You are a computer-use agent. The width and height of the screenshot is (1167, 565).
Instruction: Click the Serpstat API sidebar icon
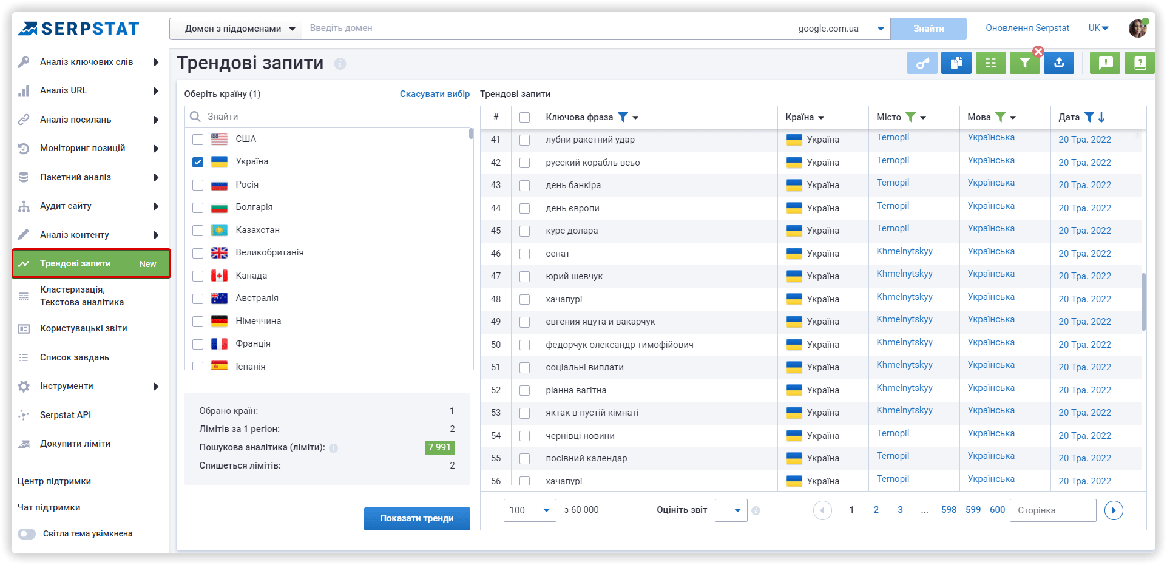(x=24, y=415)
